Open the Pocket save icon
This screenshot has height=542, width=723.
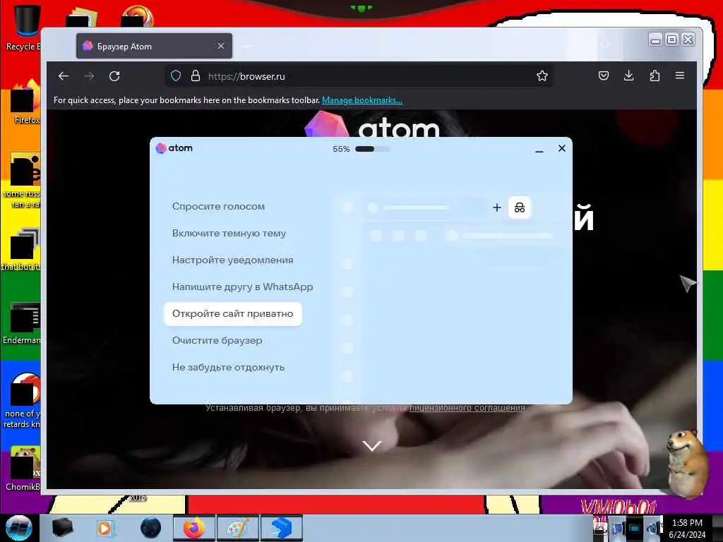point(604,76)
